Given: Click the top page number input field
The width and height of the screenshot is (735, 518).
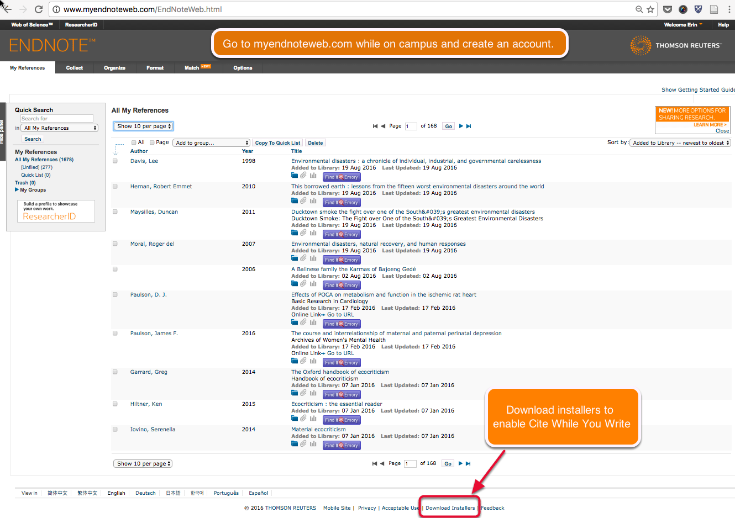Looking at the screenshot, I should coord(411,126).
